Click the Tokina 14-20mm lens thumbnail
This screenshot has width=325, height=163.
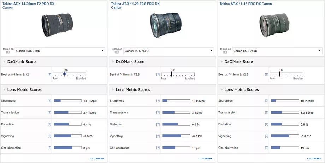[57, 25]
